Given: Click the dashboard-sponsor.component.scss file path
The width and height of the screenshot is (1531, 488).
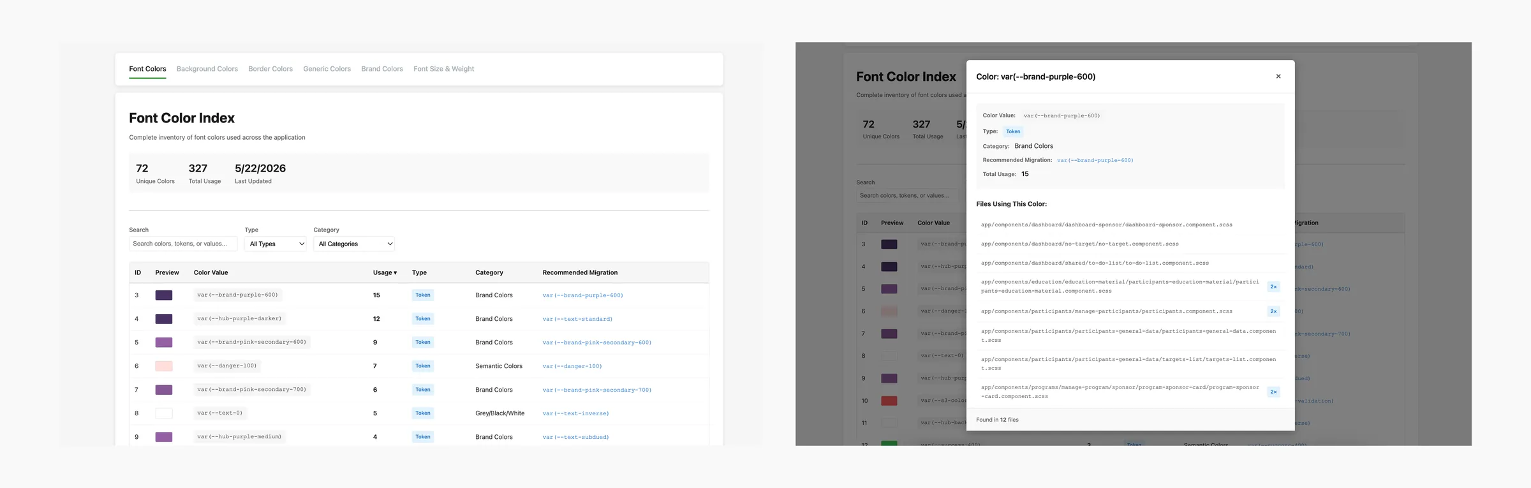Looking at the screenshot, I should click(x=1107, y=225).
